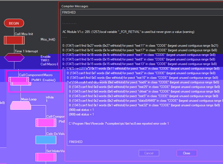Select the error line for psect "text11"
The image size is (223, 164).
click(140, 46)
